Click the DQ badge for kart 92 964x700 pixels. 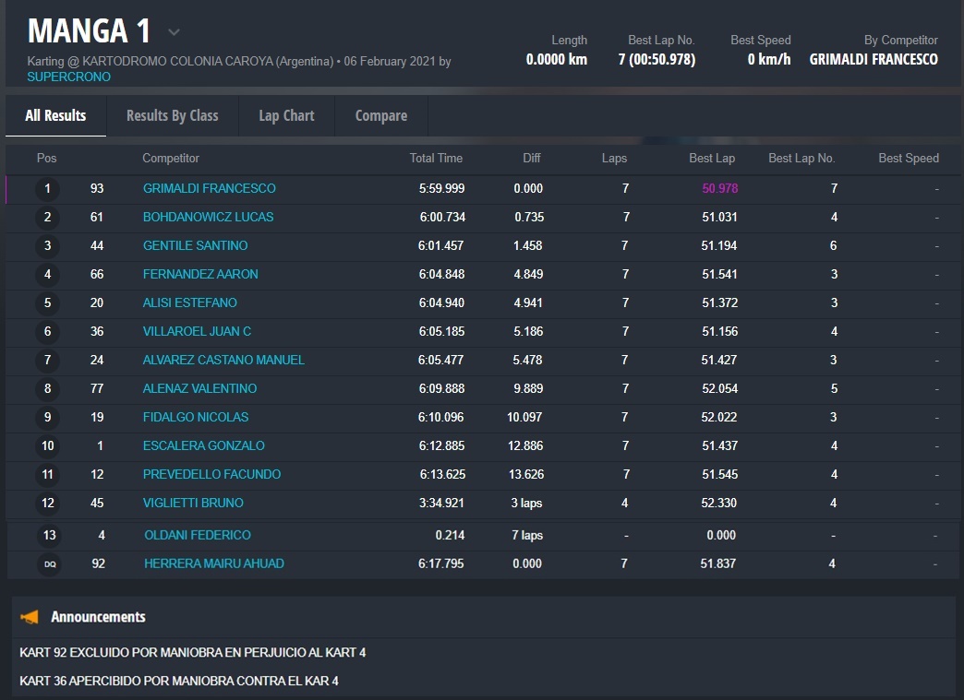click(49, 564)
